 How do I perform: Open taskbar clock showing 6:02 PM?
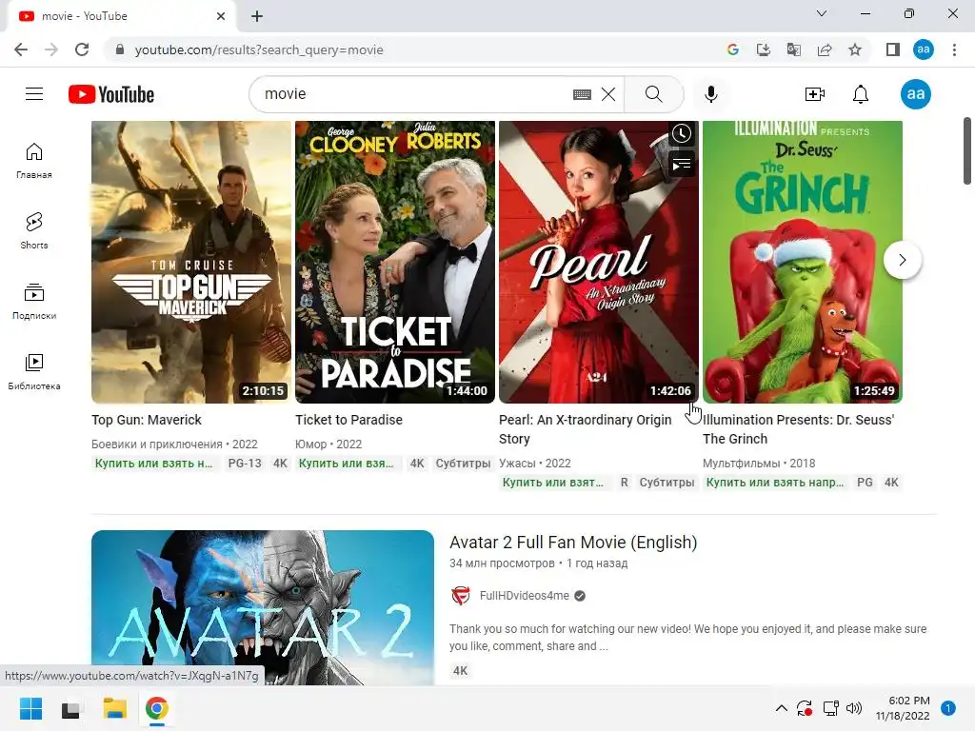[903, 708]
